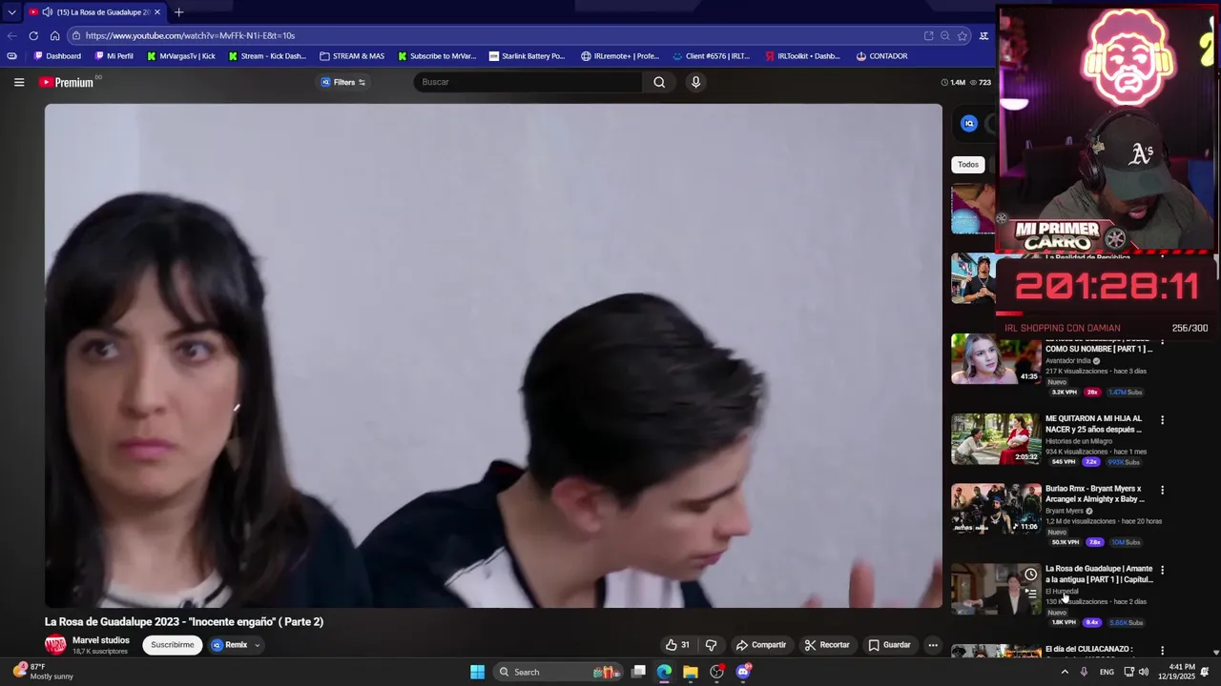Switch ENG input language indicator
This screenshot has width=1221, height=686.
(x=1107, y=672)
